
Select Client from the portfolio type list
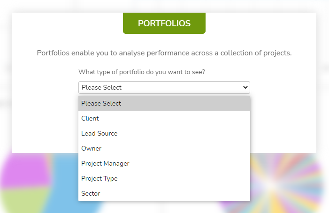click(x=164, y=118)
